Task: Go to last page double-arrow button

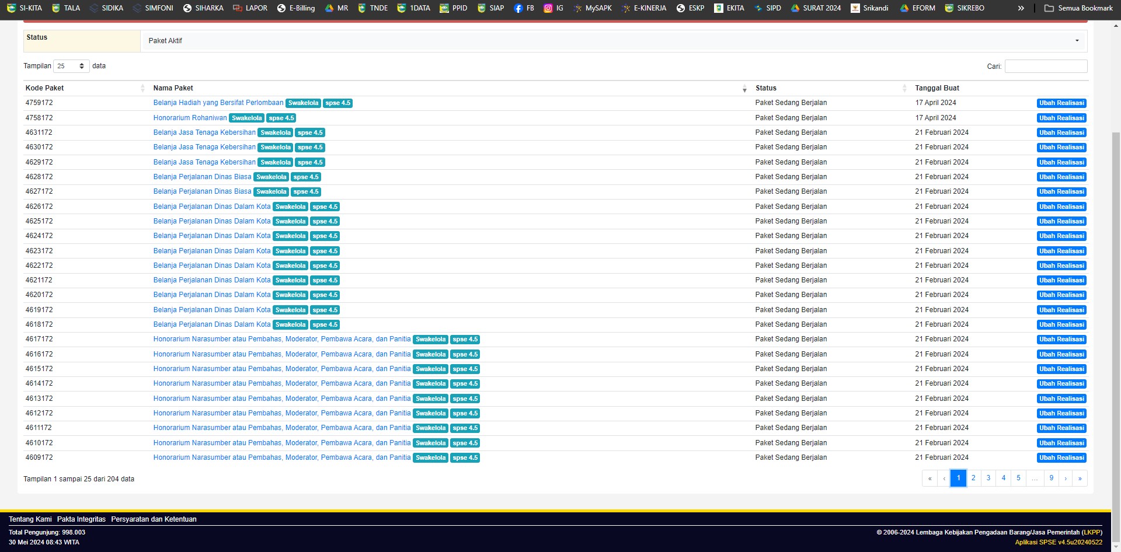Action: coord(1080,478)
